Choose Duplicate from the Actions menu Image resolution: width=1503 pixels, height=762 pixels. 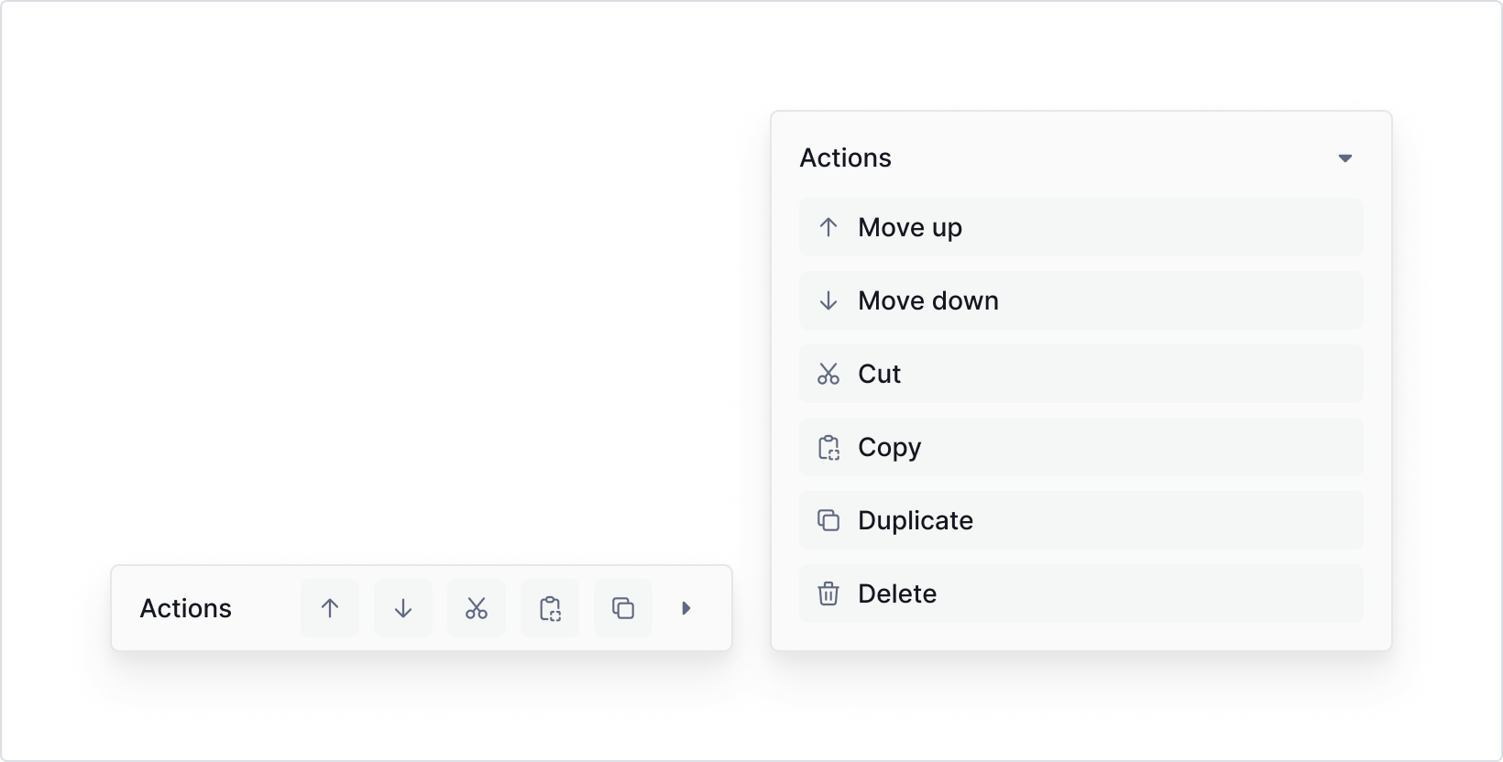coord(1081,520)
